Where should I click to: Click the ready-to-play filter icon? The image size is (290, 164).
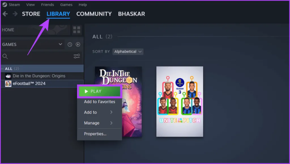point(78,45)
